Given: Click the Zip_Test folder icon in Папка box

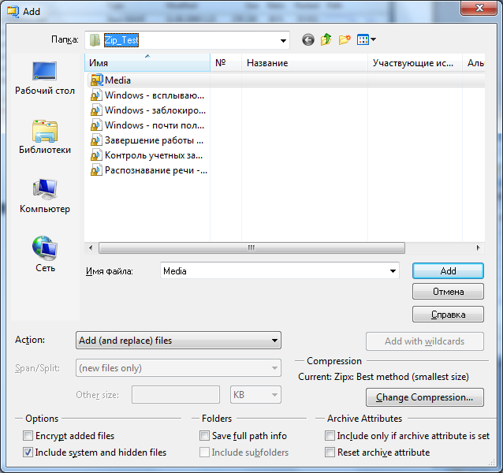Looking at the screenshot, I should [x=95, y=40].
